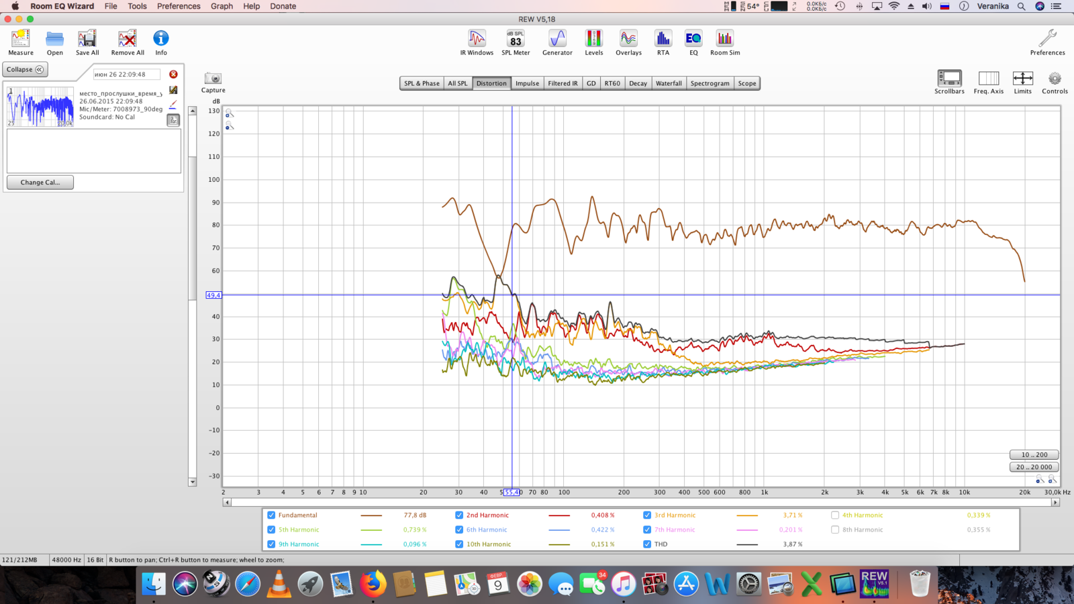
Task: Launch the signal Generator
Action: (557, 42)
